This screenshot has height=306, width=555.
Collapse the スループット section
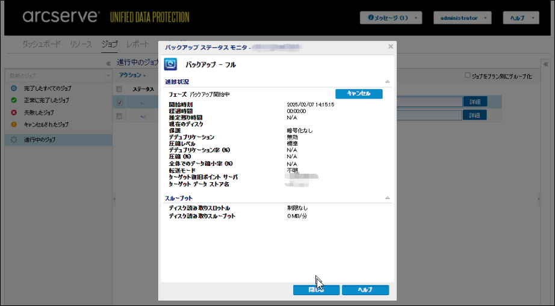pos(387,198)
